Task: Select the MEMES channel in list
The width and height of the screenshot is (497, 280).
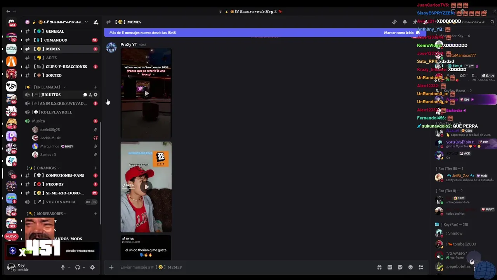Action: tap(61, 49)
